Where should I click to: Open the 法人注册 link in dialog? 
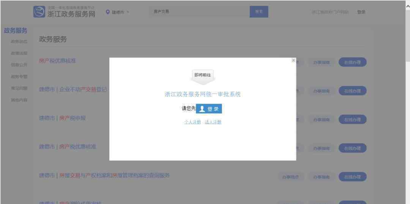213,122
